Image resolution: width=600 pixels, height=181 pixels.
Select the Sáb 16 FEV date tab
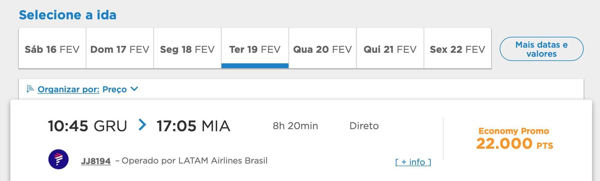click(52, 48)
